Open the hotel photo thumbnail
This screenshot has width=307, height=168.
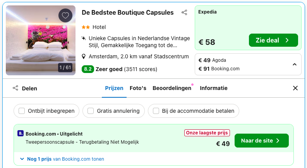41,40
